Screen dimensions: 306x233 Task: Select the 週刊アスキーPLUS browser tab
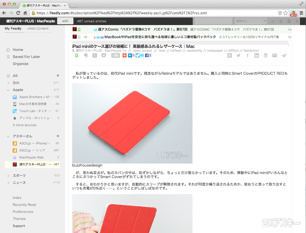[x=44, y=6]
